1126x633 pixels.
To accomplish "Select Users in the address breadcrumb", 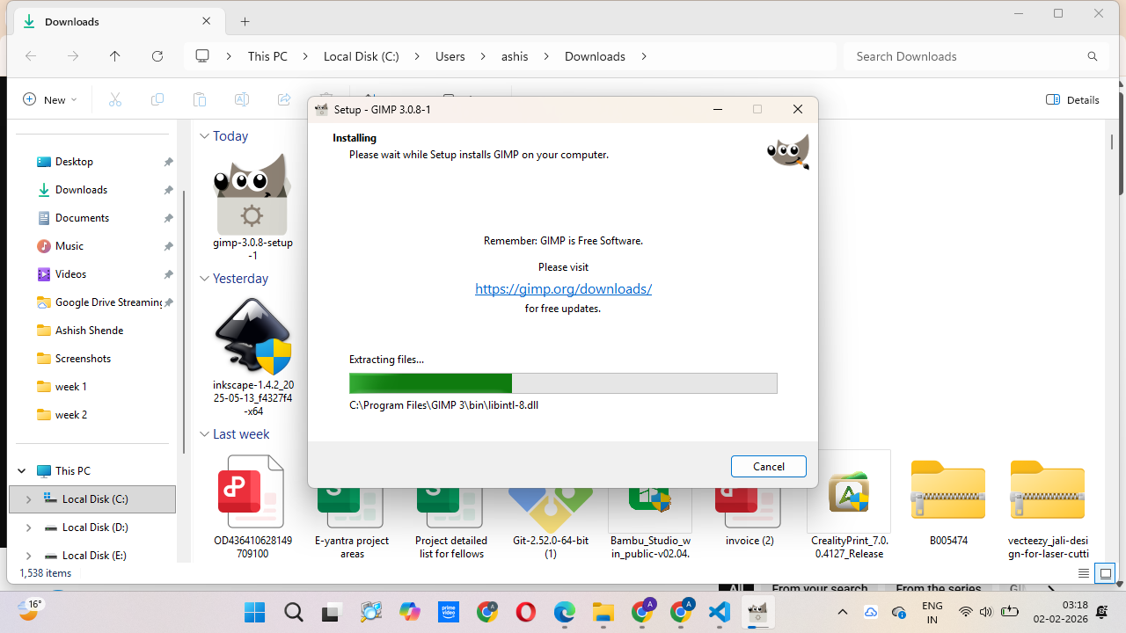I will coord(450,56).
